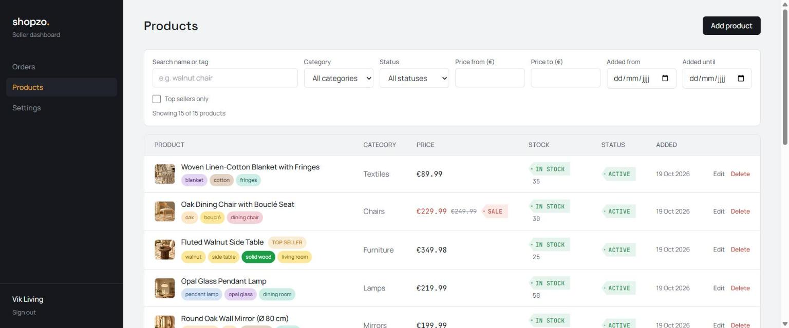
Task: Click CATEGORY column header
Action: pyautogui.click(x=380, y=145)
